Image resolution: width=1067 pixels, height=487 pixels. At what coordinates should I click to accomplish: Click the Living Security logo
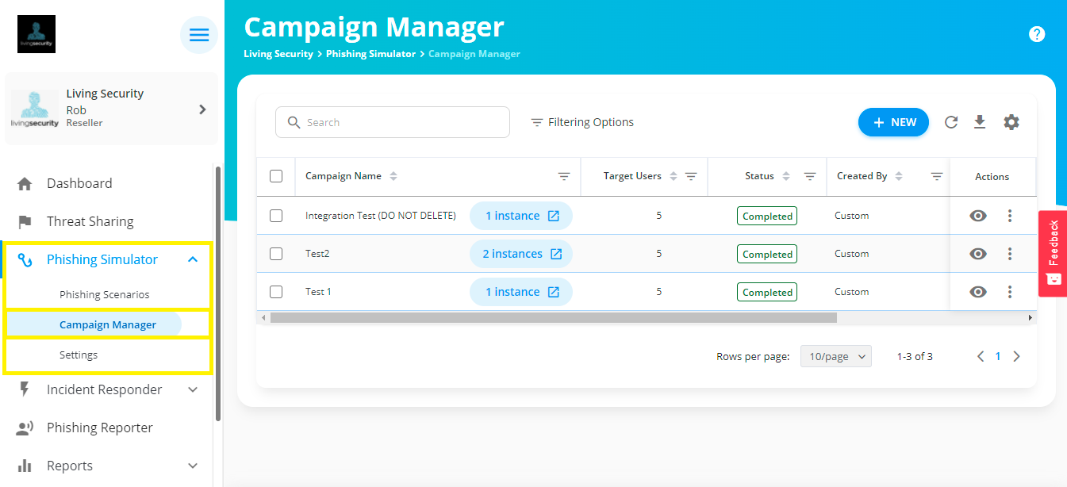[36, 34]
